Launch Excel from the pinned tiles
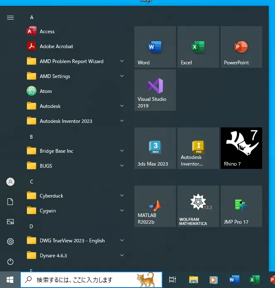 [x=198, y=47]
